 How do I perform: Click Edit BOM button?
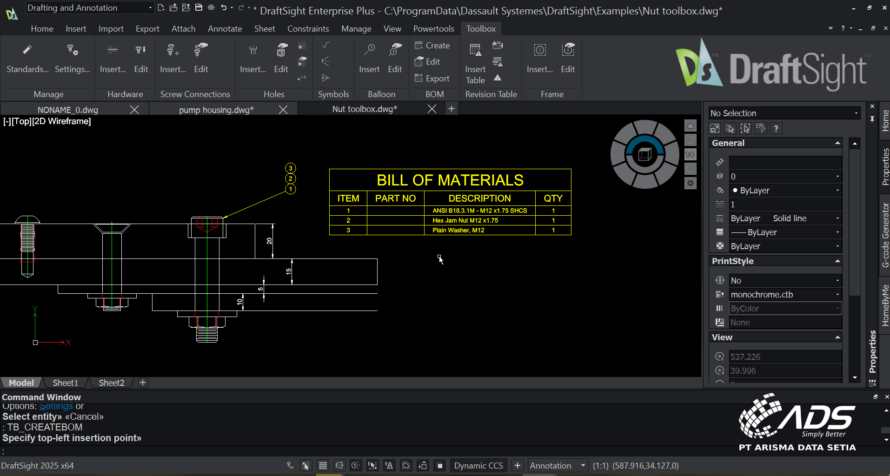[x=427, y=61]
